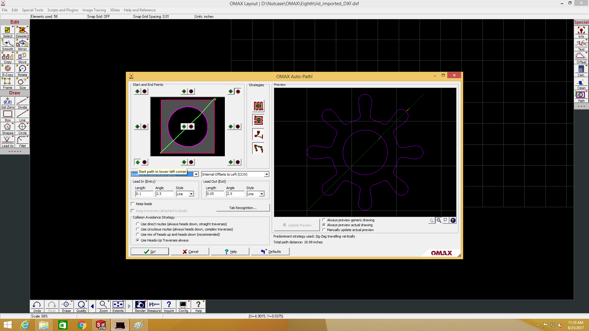The image size is (589, 331).
Task: Click Help button in Auto-Path dialog
Action: [x=230, y=252]
